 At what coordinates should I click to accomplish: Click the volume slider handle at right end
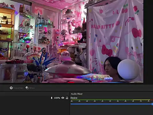pos(152,104)
